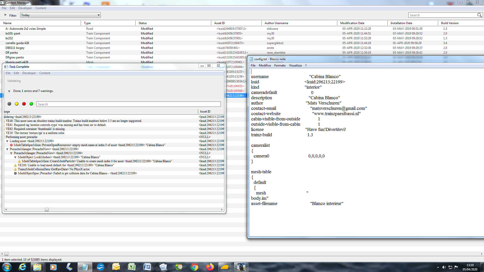The height and width of the screenshot is (272, 484).
Task: Show hidden tray icons arrow
Action: 438,267
